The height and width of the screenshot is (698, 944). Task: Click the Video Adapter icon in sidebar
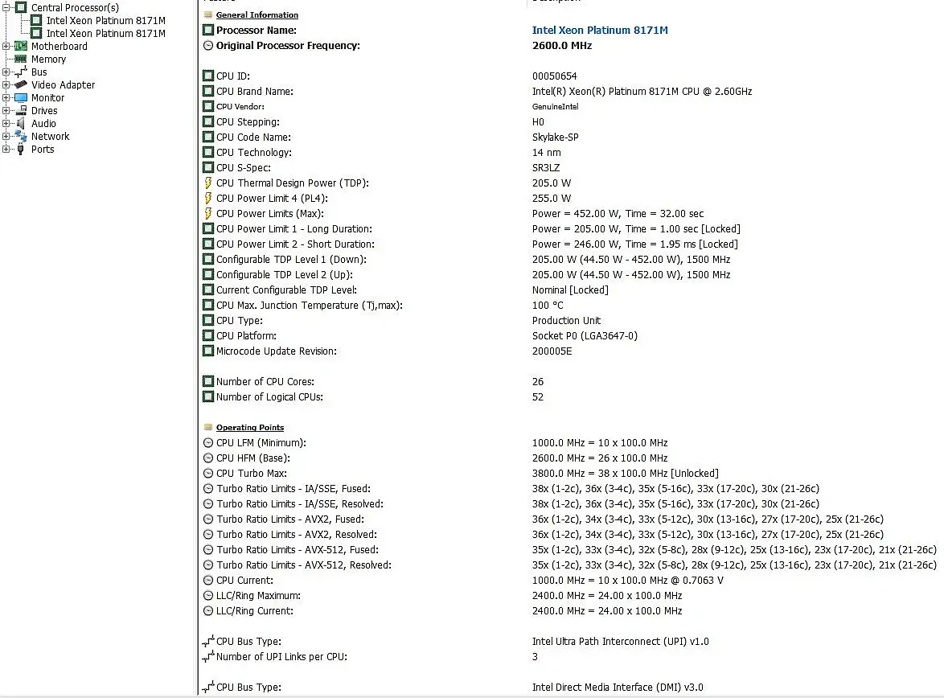pos(20,85)
